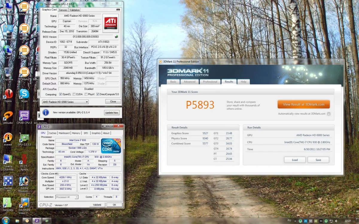Click the CPU-Z taskbar button
359x224 pixels.
click(x=37, y=221)
